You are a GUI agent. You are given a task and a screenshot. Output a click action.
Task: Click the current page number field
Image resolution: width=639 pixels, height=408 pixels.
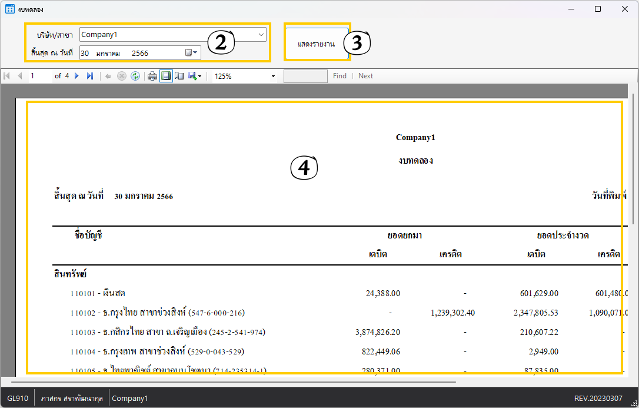point(39,76)
